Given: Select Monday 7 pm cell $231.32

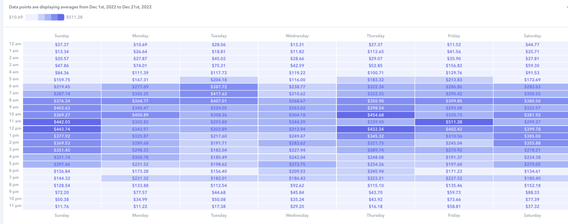Looking at the screenshot, I should pyautogui.click(x=140, y=178).
